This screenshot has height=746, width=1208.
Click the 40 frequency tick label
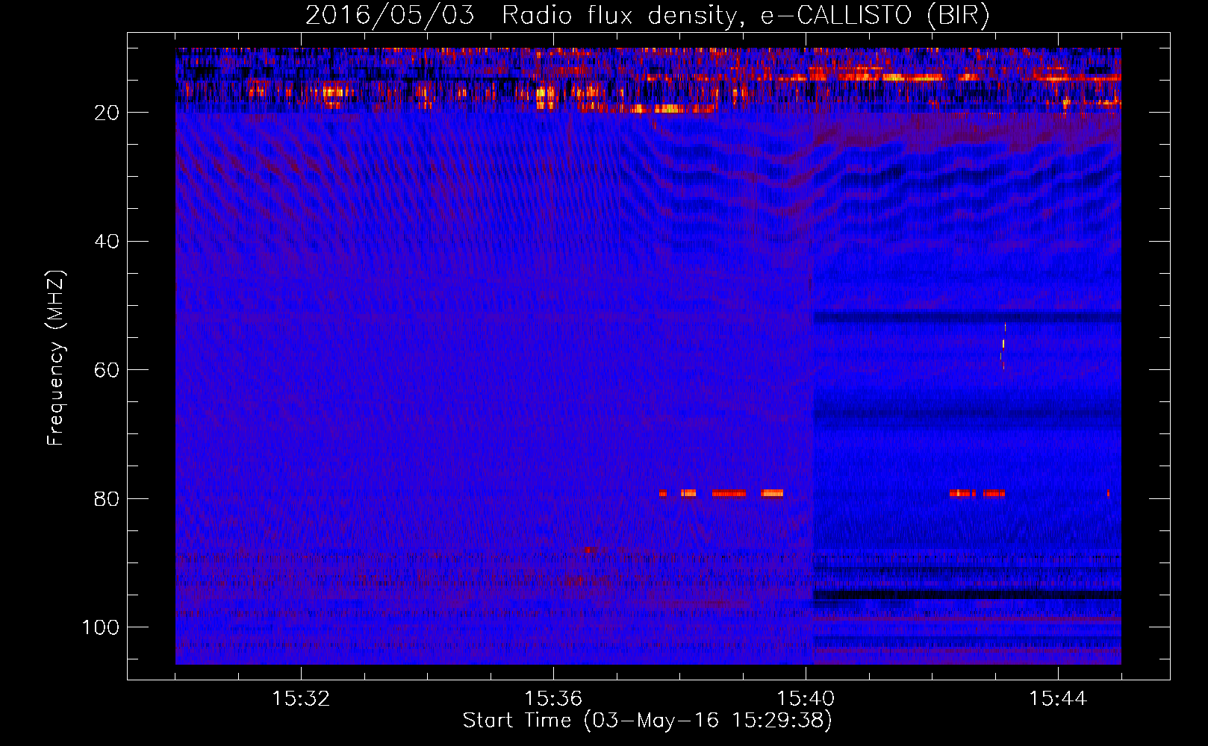coord(107,242)
